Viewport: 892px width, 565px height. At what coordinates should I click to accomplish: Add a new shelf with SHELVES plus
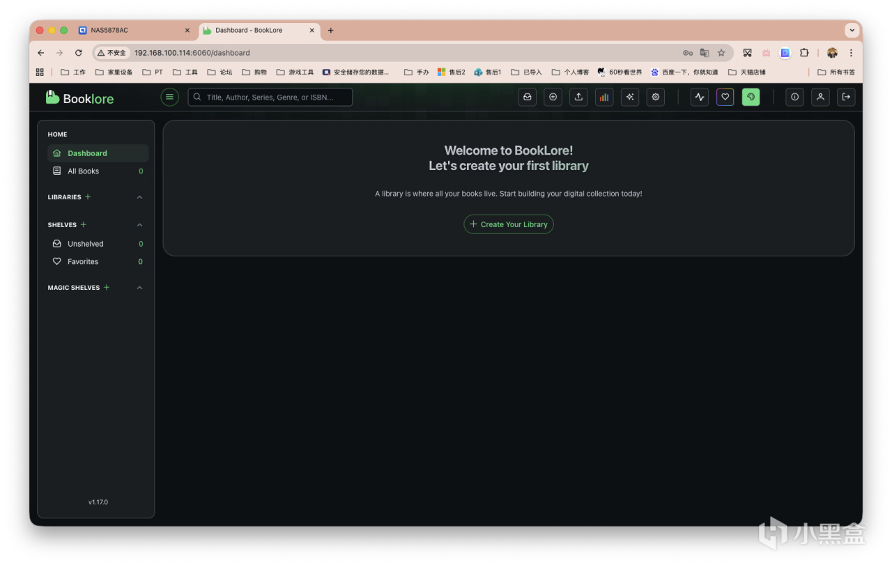coord(84,224)
